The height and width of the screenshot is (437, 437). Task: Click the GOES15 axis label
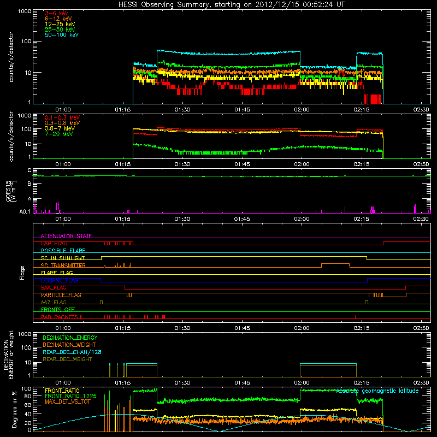coord(10,191)
